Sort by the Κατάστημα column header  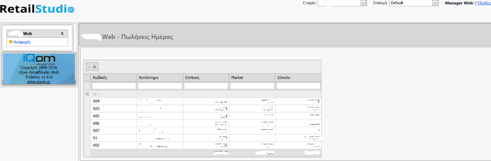(x=160, y=78)
